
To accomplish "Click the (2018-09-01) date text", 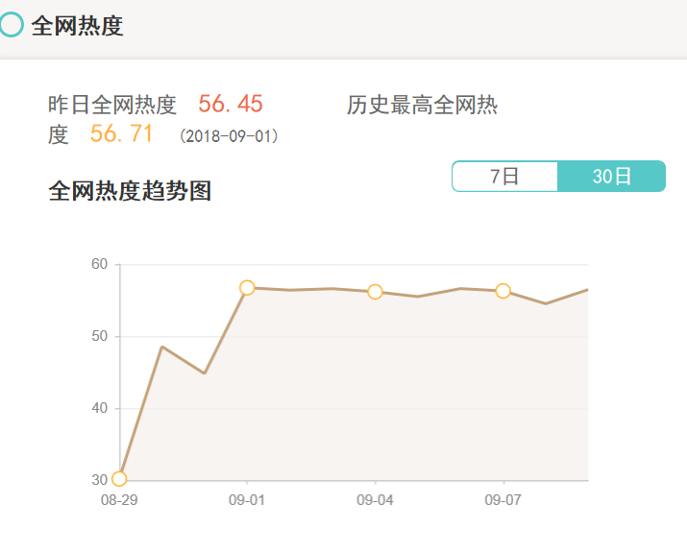I will (229, 136).
